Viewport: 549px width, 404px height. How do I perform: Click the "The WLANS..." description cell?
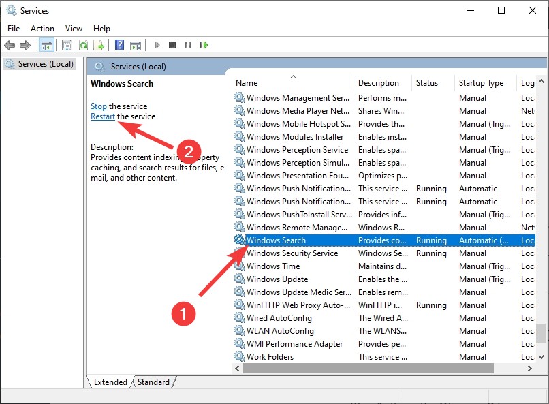tap(382, 331)
